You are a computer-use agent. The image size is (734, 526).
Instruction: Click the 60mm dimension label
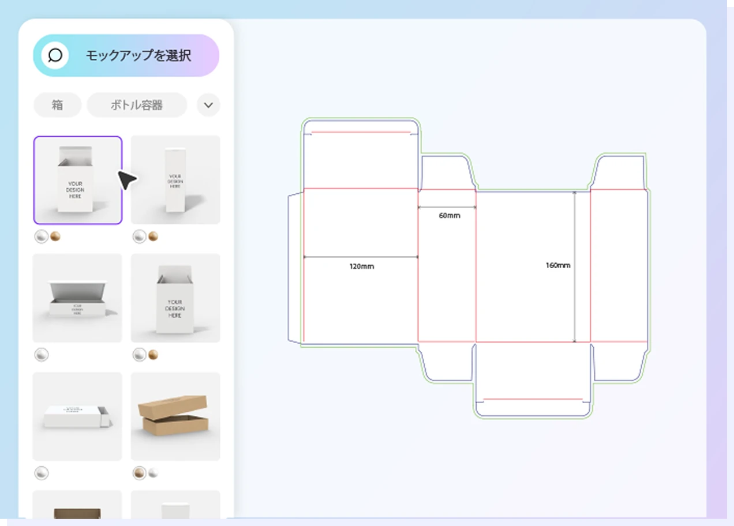coord(450,216)
